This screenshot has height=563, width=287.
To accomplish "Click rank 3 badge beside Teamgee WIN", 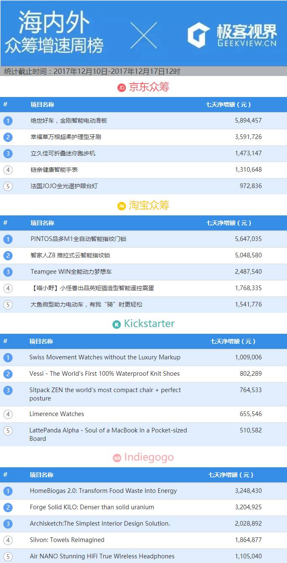I will (8, 272).
